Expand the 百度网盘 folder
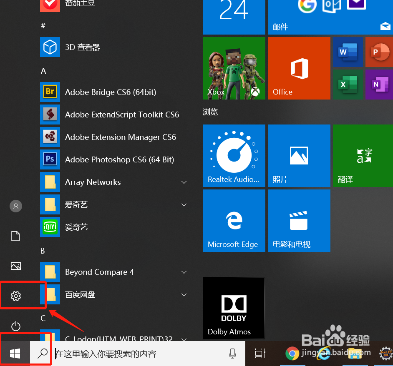Viewport: 393px width, 366px height. point(184,294)
